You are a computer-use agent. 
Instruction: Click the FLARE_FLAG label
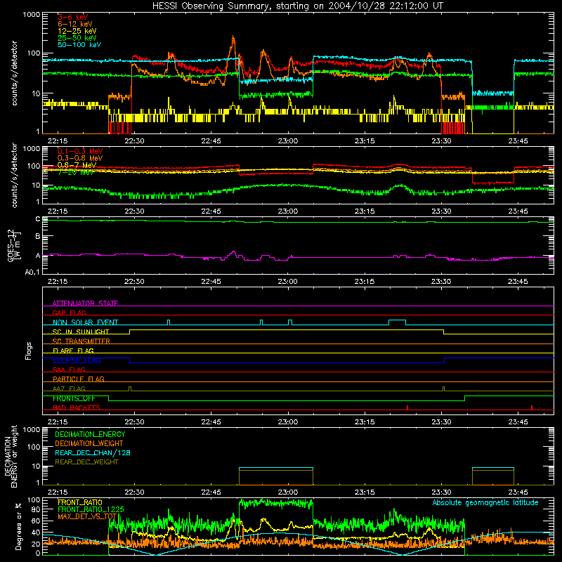73,351
